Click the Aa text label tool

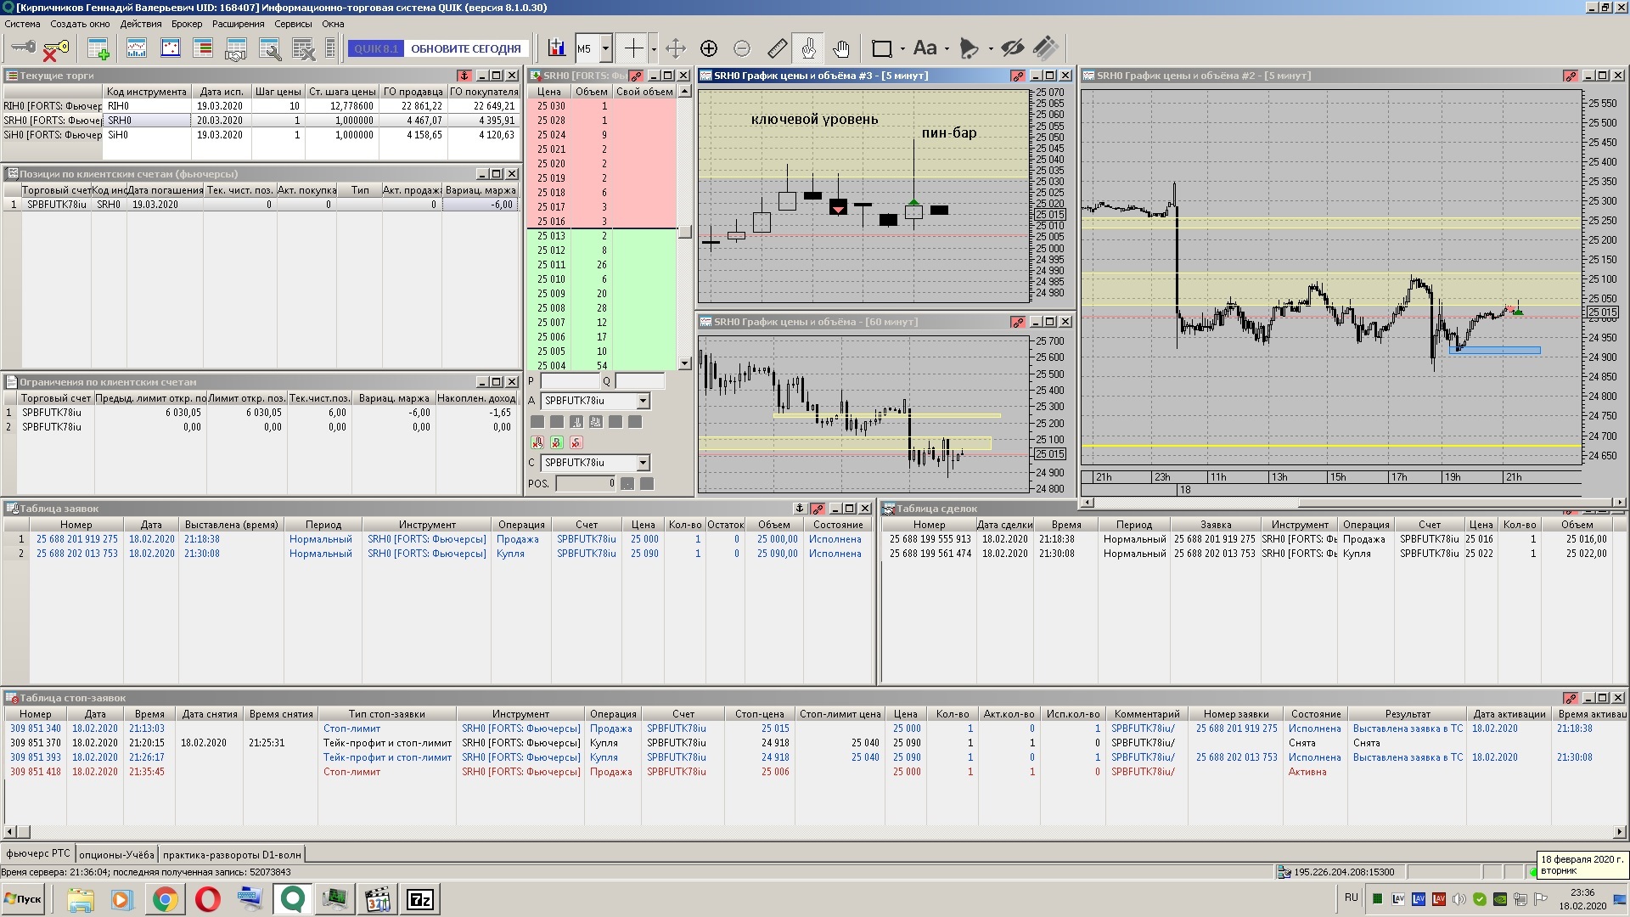(925, 48)
